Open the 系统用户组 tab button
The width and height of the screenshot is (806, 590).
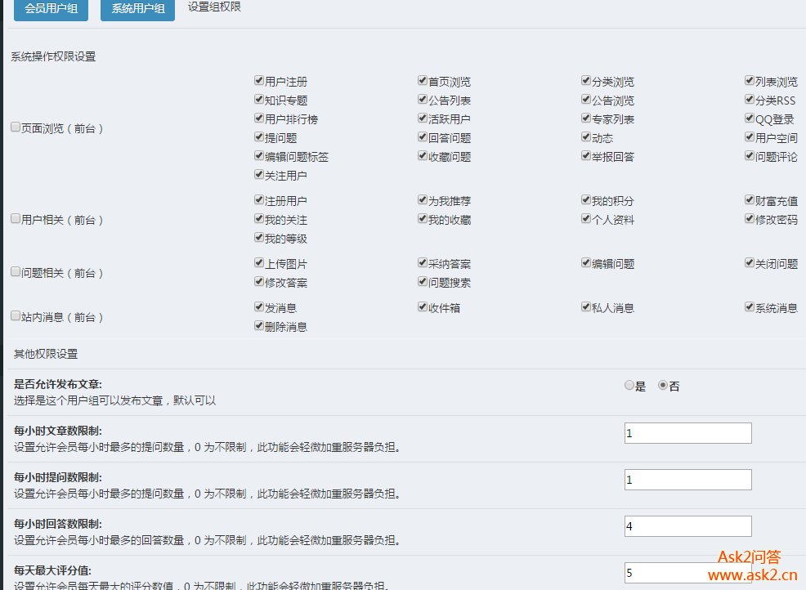coord(137,9)
